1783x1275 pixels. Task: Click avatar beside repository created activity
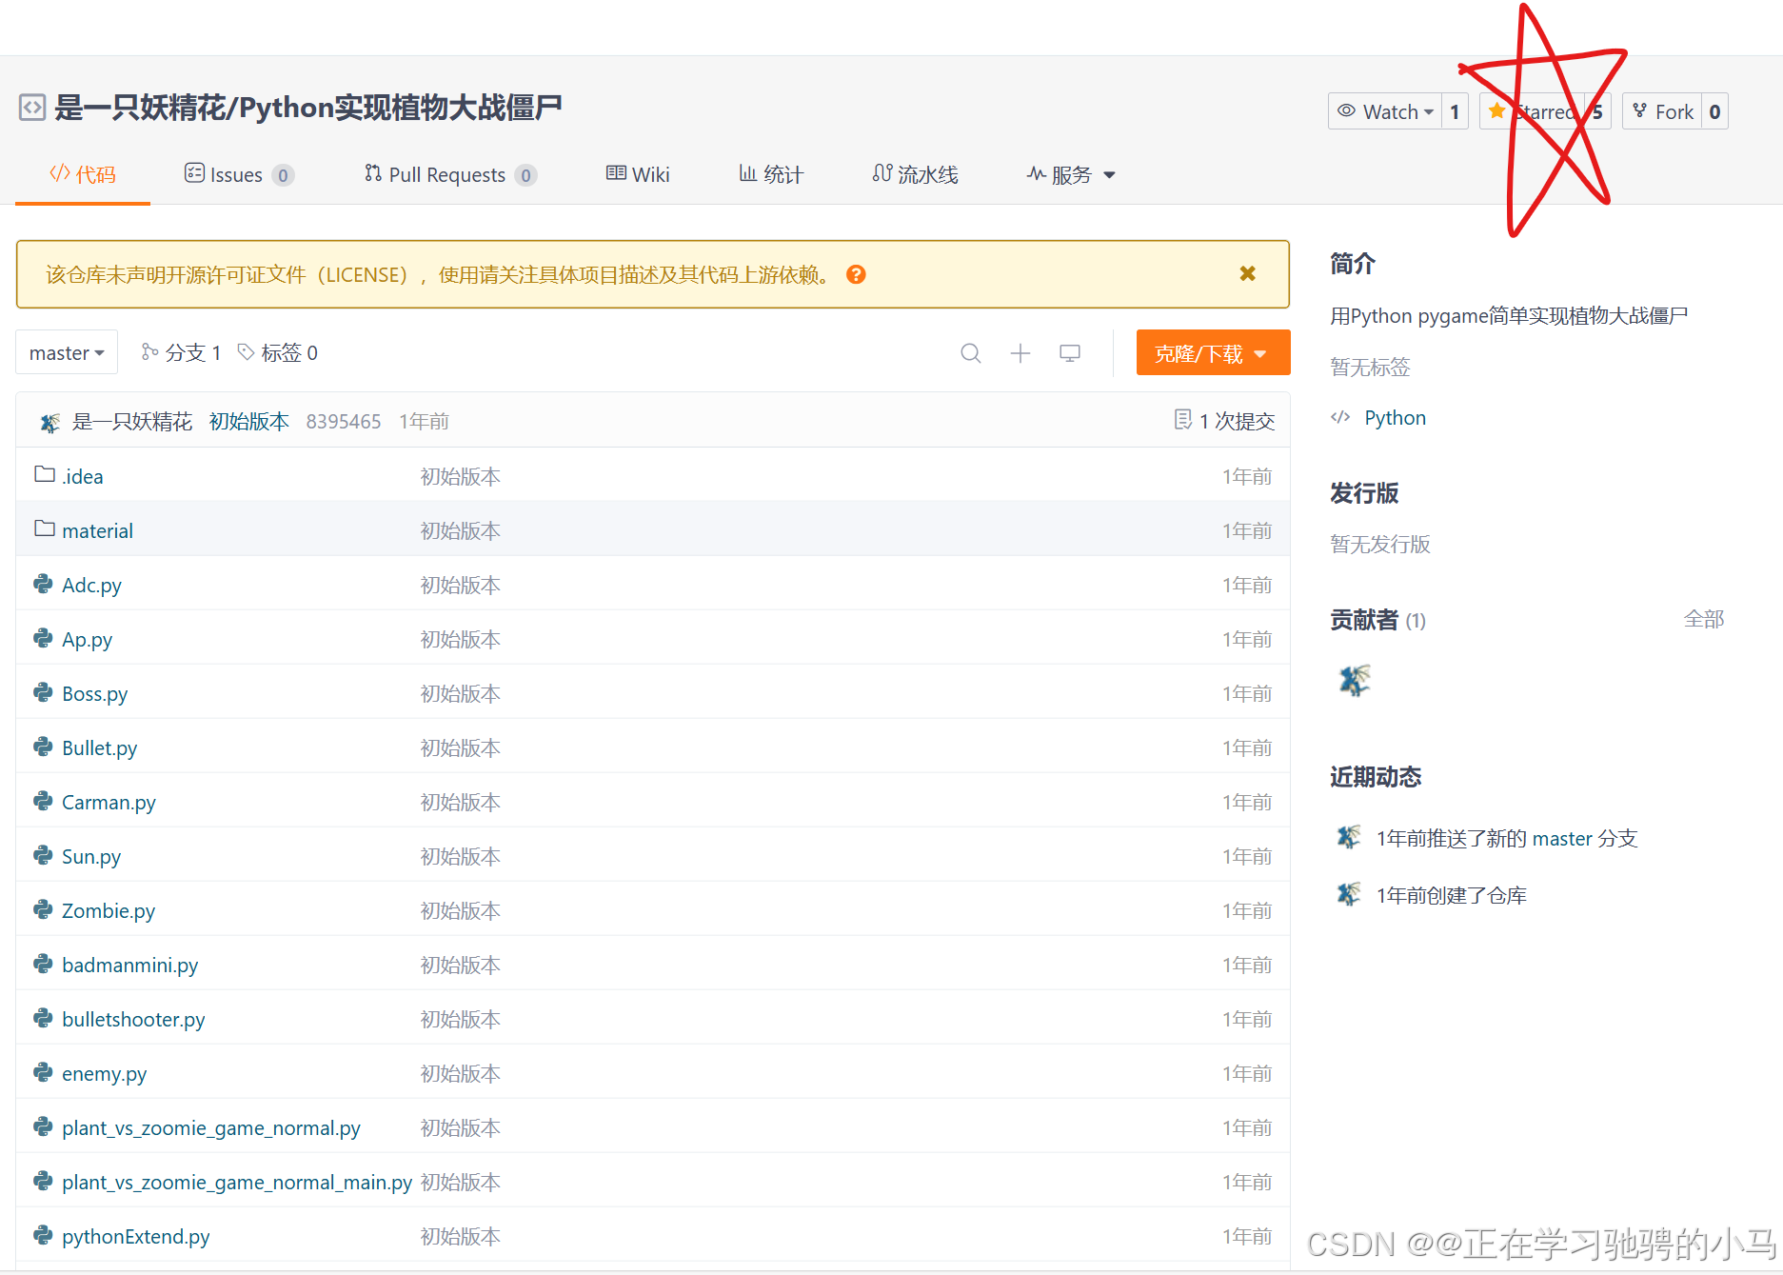[1348, 894]
